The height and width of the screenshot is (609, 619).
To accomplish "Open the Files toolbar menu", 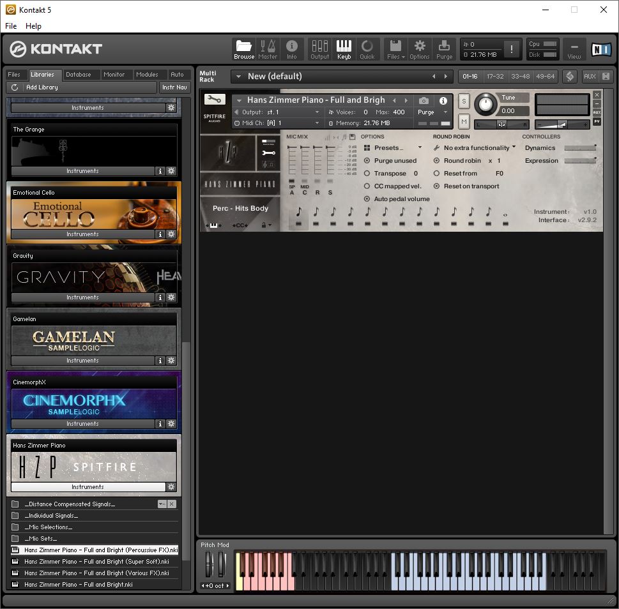I will (x=395, y=49).
